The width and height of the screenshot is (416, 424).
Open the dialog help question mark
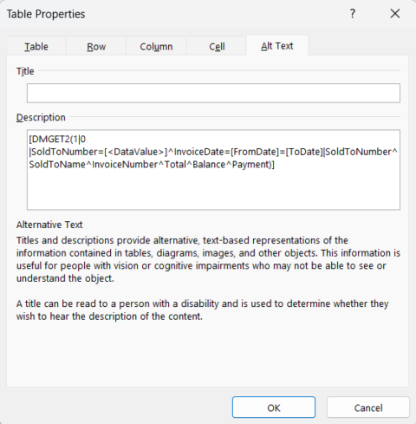coord(352,14)
